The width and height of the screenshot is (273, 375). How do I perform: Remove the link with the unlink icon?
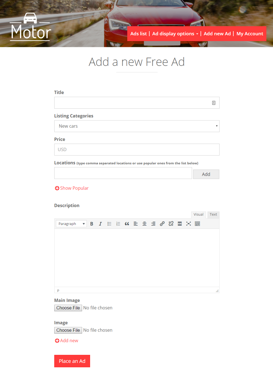(x=171, y=224)
